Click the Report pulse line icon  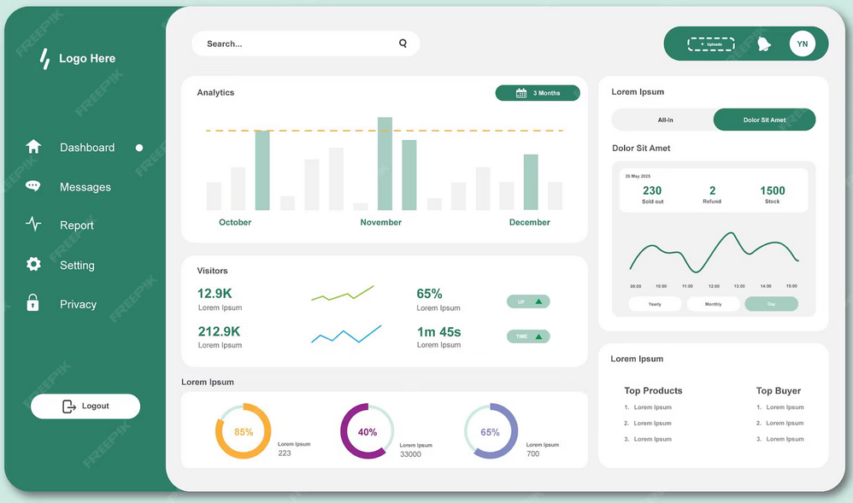33,225
